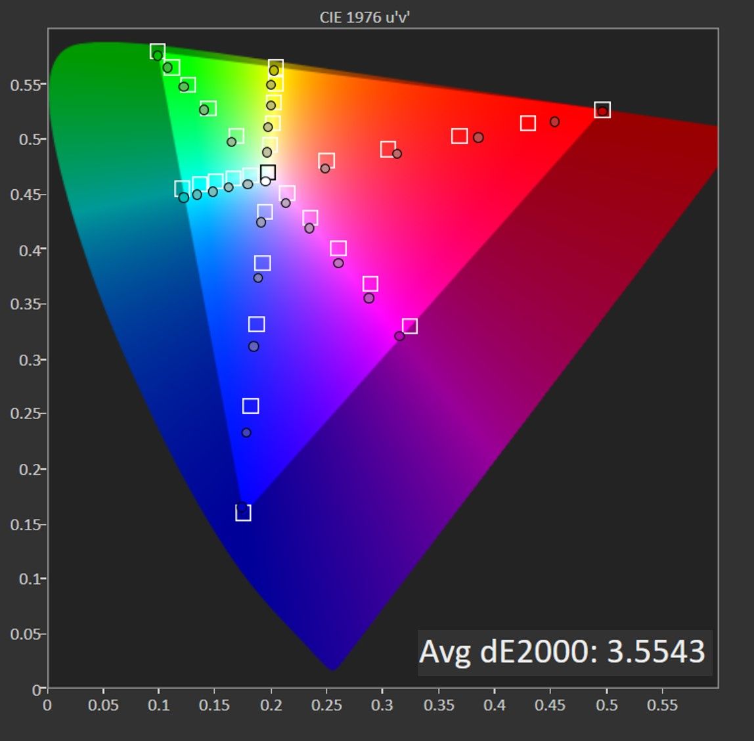Click the blue target square near v' 0.25
754x741 pixels.
[250, 406]
